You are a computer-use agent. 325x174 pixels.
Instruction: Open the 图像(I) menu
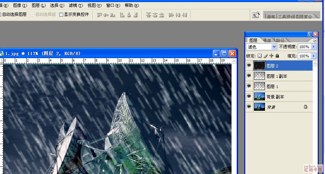tap(20, 6)
